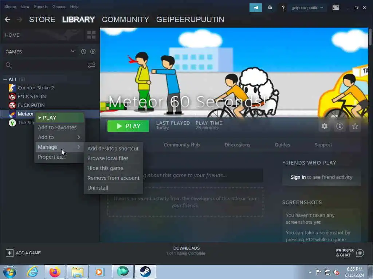Viewport: 373px width, 279px height.
Task: Click the Counter-Strike 2 game icon
Action: click(12, 88)
